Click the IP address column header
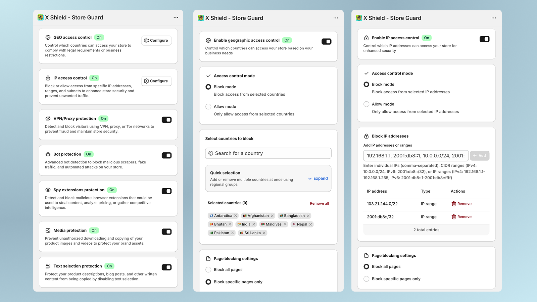Viewport: 537px width, 302px height. pyautogui.click(x=377, y=191)
